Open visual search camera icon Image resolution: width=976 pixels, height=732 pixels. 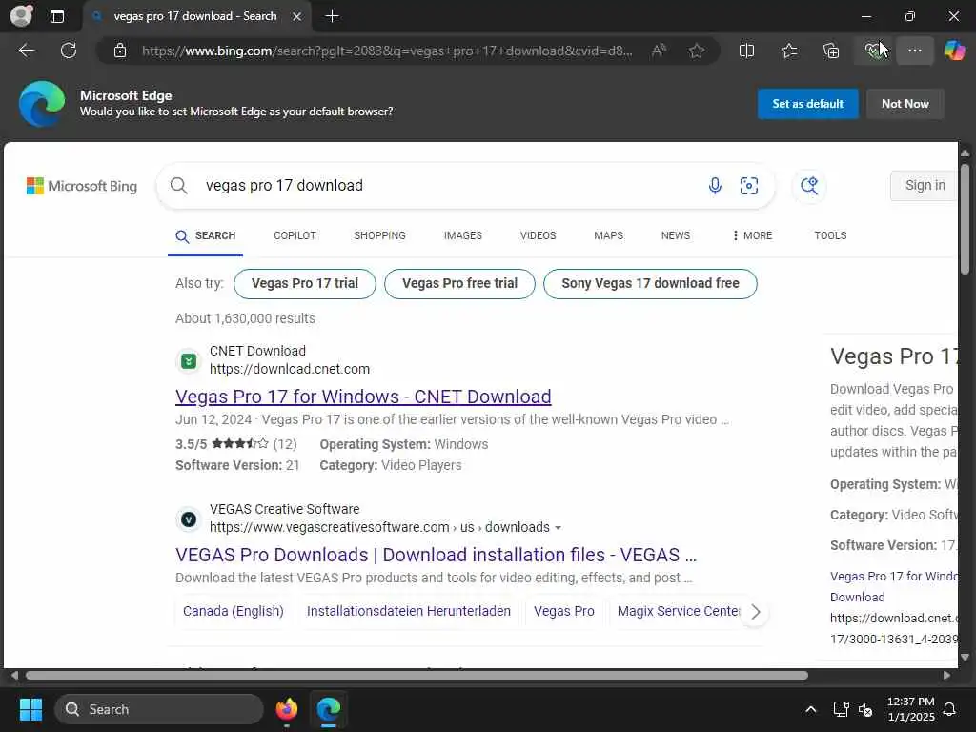[749, 186]
